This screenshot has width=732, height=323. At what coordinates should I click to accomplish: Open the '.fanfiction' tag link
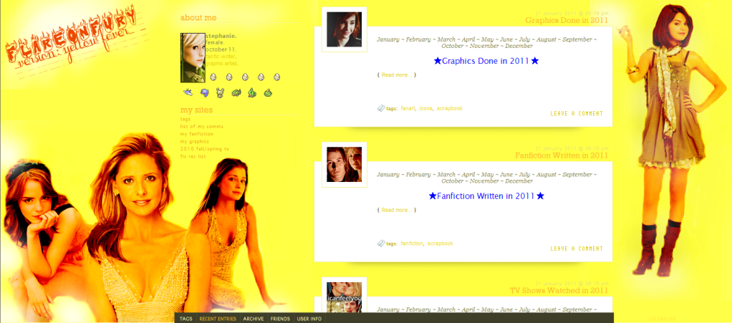click(x=411, y=244)
